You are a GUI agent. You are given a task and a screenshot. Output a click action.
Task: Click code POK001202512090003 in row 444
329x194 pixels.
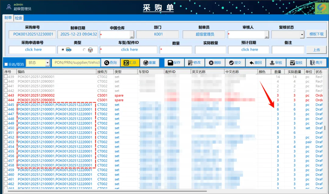[36, 100]
